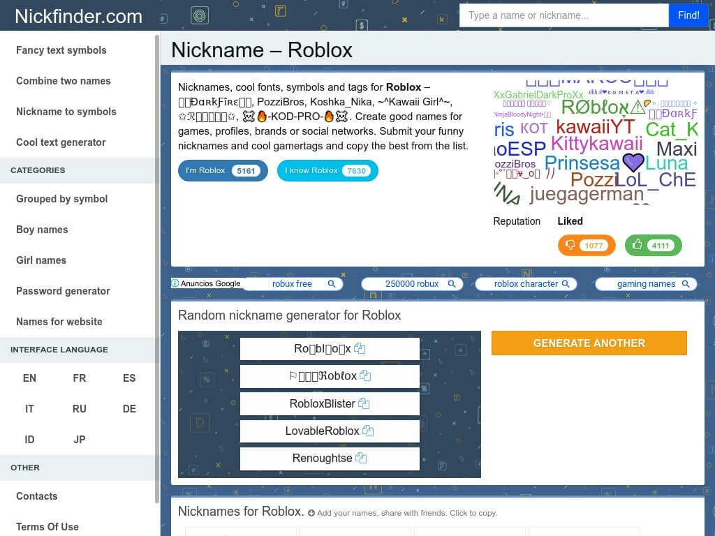Switch interface language to IT
The image size is (715, 536).
(x=29, y=409)
